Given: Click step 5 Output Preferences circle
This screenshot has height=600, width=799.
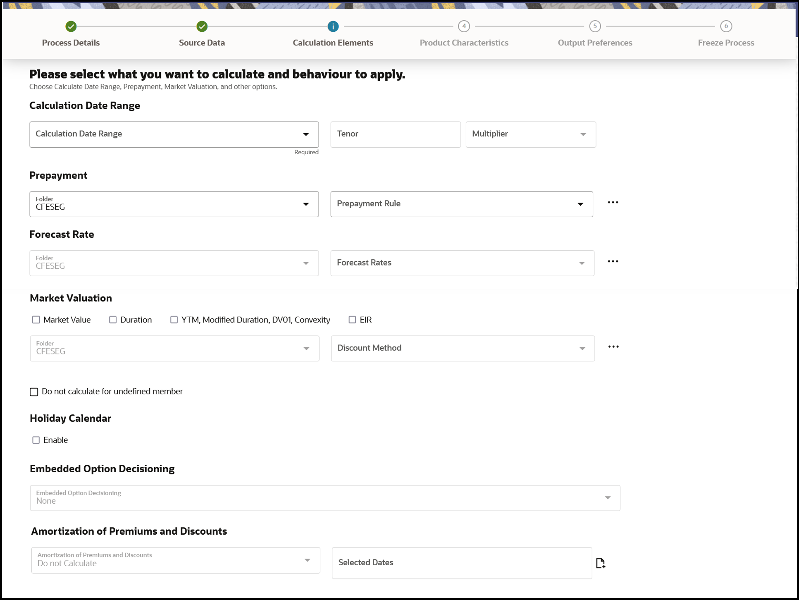Looking at the screenshot, I should point(595,26).
